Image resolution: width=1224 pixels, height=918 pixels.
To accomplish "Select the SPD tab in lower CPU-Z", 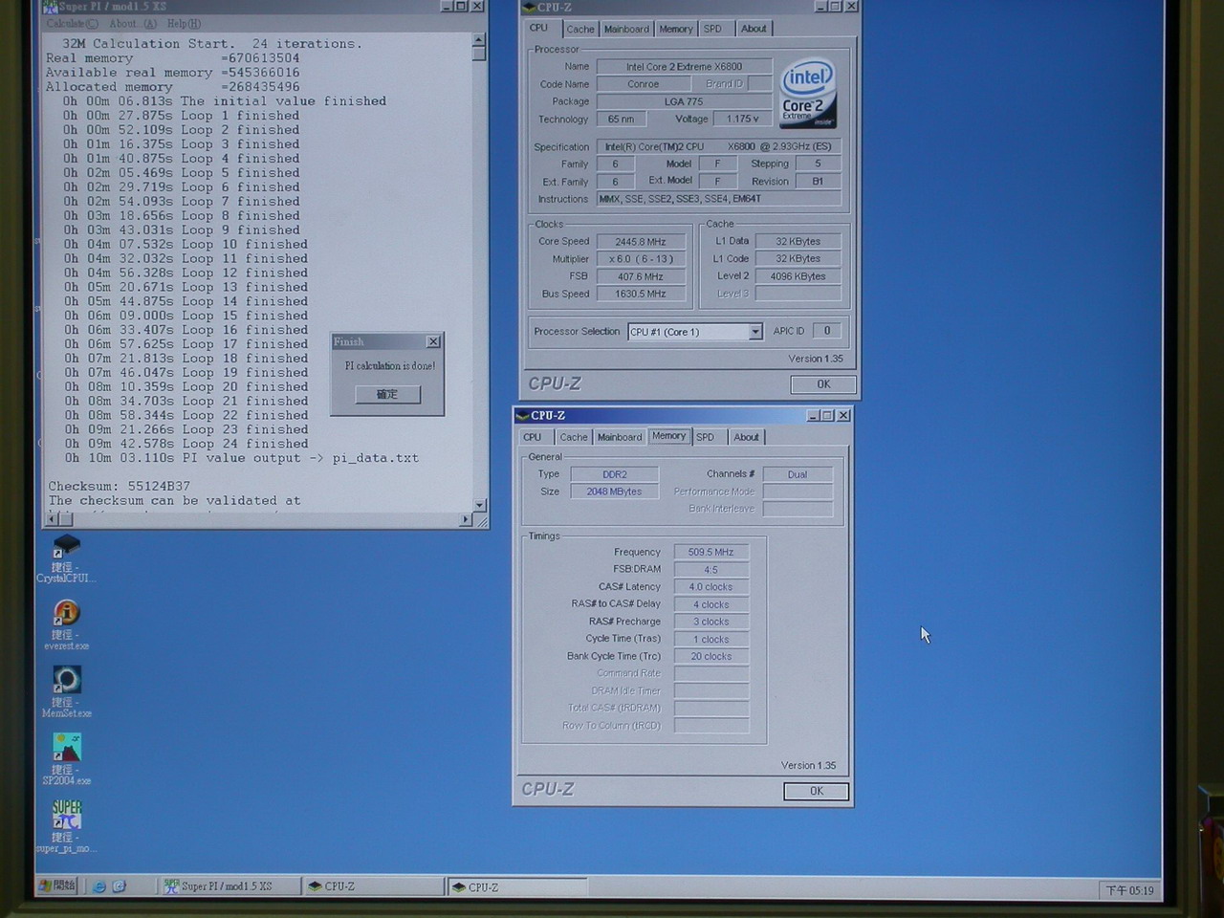I will (x=706, y=437).
